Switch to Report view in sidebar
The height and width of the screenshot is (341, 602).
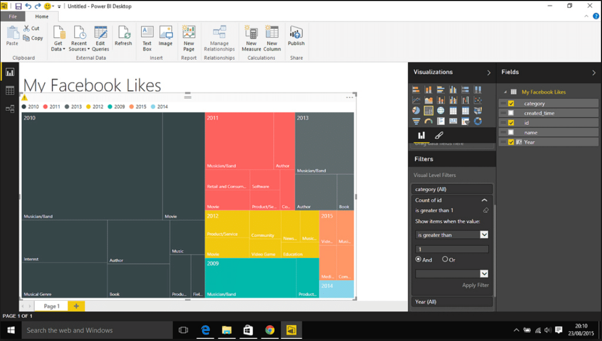pyautogui.click(x=10, y=72)
